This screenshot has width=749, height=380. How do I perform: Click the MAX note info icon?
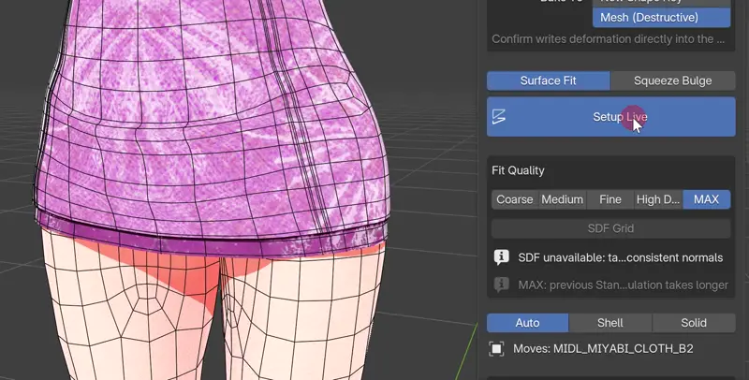point(501,285)
